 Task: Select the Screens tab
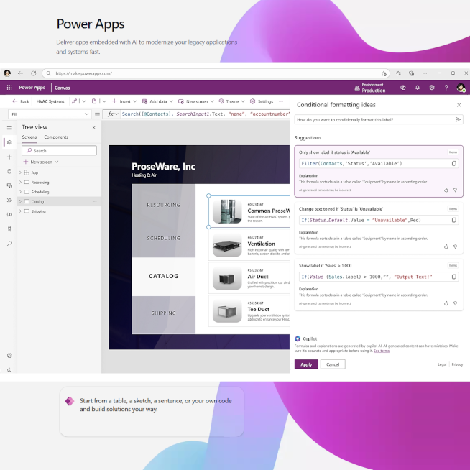pos(29,137)
